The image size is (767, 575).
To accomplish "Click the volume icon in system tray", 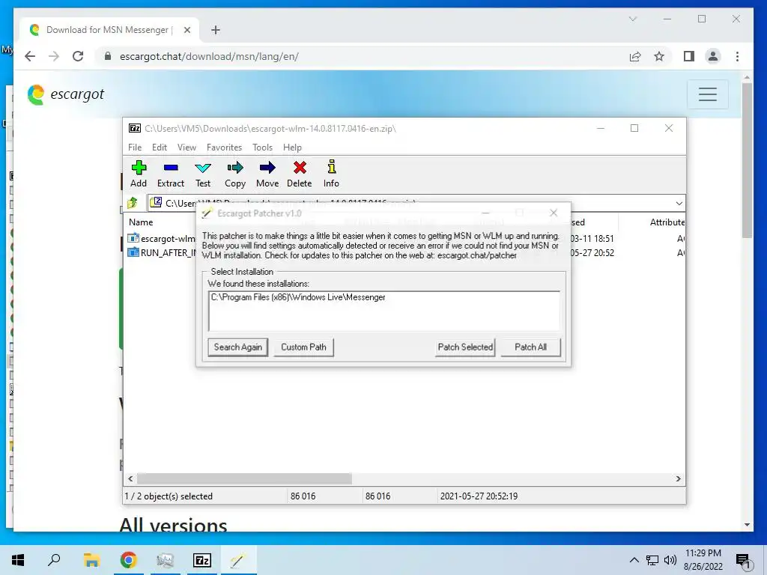I will point(670,560).
